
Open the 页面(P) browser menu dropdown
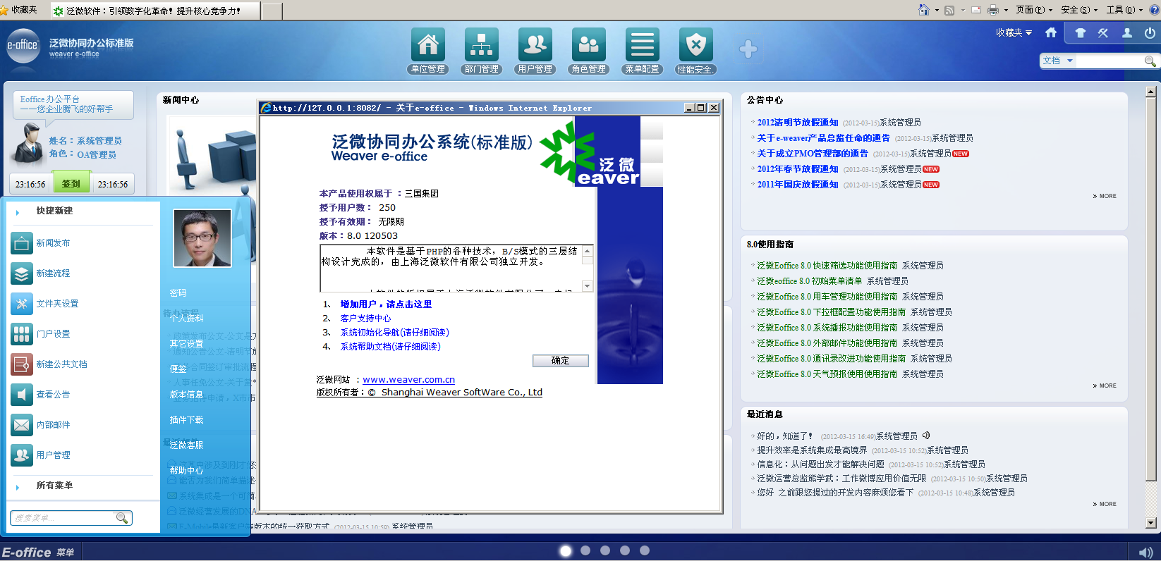(1034, 10)
